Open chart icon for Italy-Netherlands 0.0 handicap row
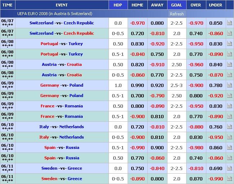Viewport: 234px width, 184px height. pos(229,127)
